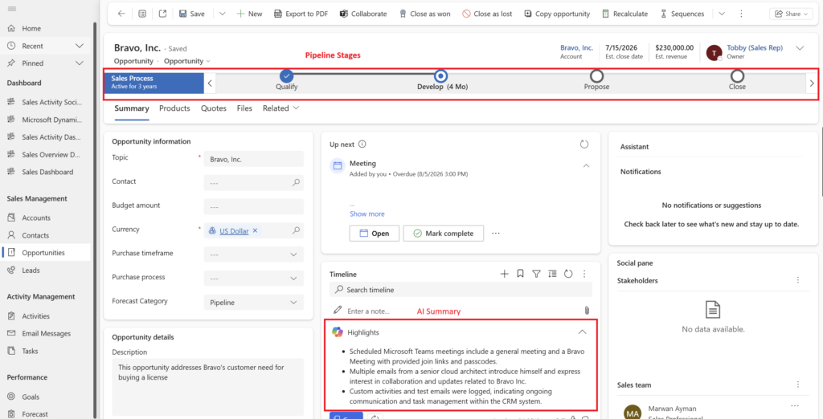823x419 pixels.
Task: Search the Contact lookup field
Action: tap(296, 182)
